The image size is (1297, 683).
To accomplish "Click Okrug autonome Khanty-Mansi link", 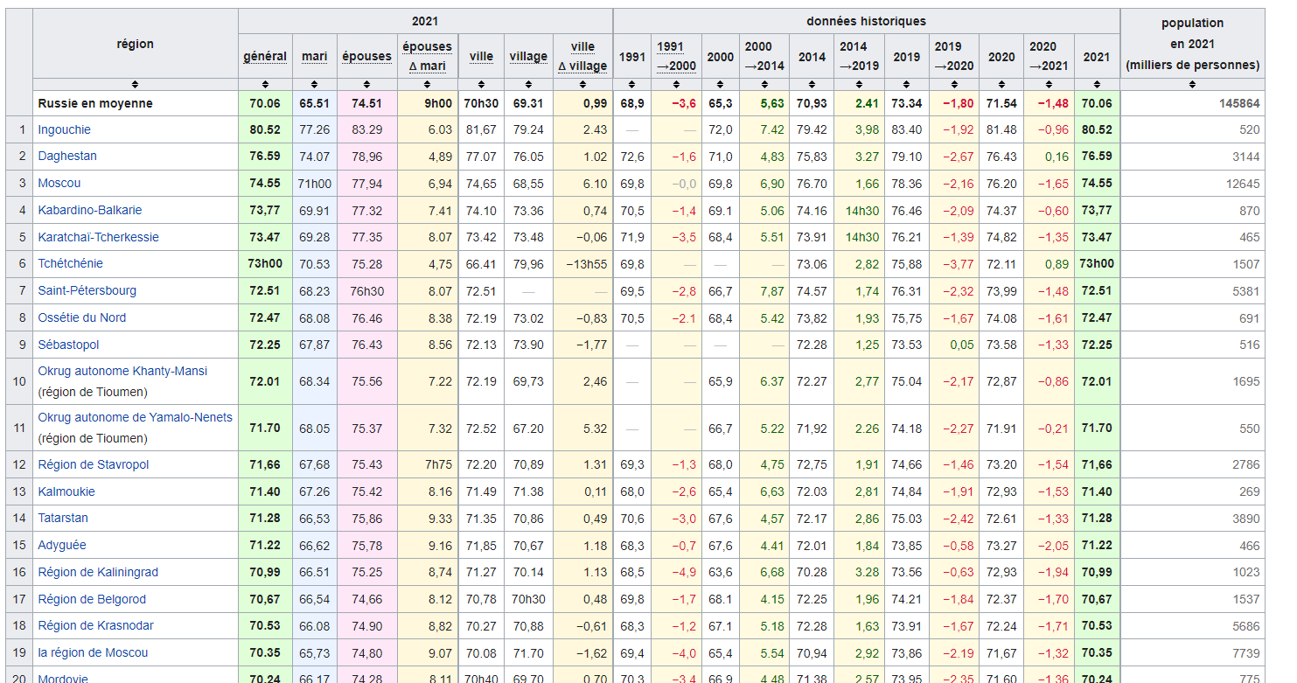I will (122, 371).
